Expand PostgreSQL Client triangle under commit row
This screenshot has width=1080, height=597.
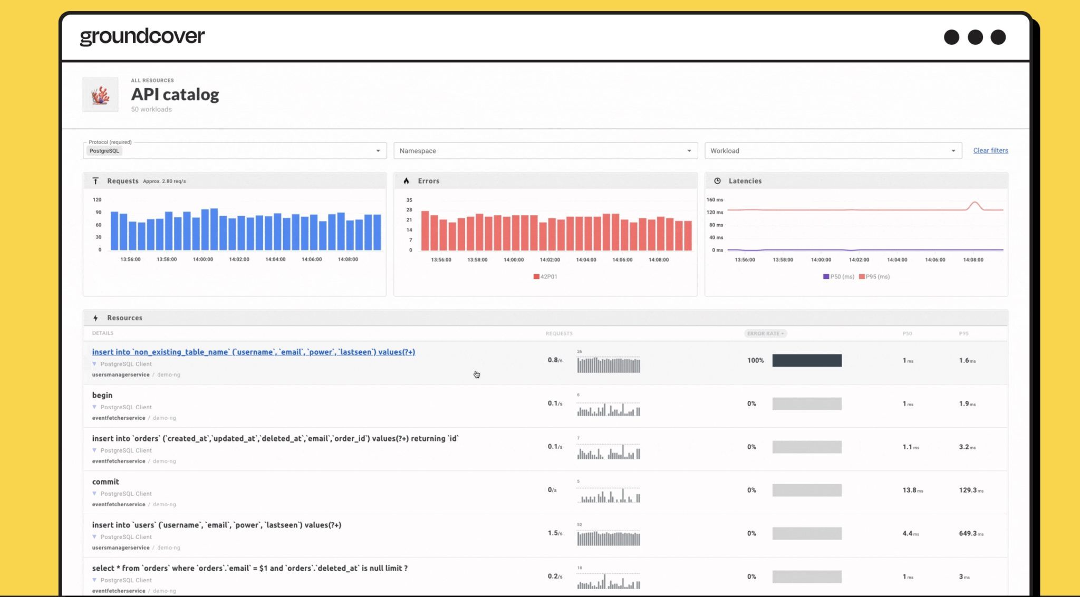coord(94,494)
